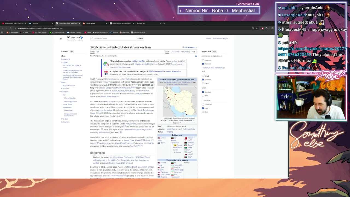
Task: Select Birthday mode Enabled radio button
Action: [x=203, y=64]
